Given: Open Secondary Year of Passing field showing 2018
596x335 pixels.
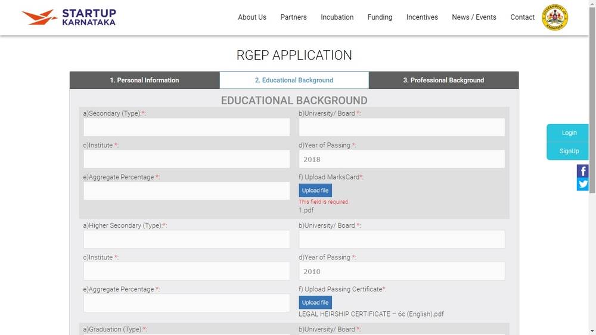Looking at the screenshot, I should click(402, 159).
